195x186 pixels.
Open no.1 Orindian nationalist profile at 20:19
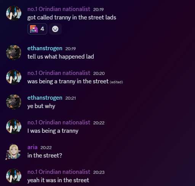tap(59, 9)
